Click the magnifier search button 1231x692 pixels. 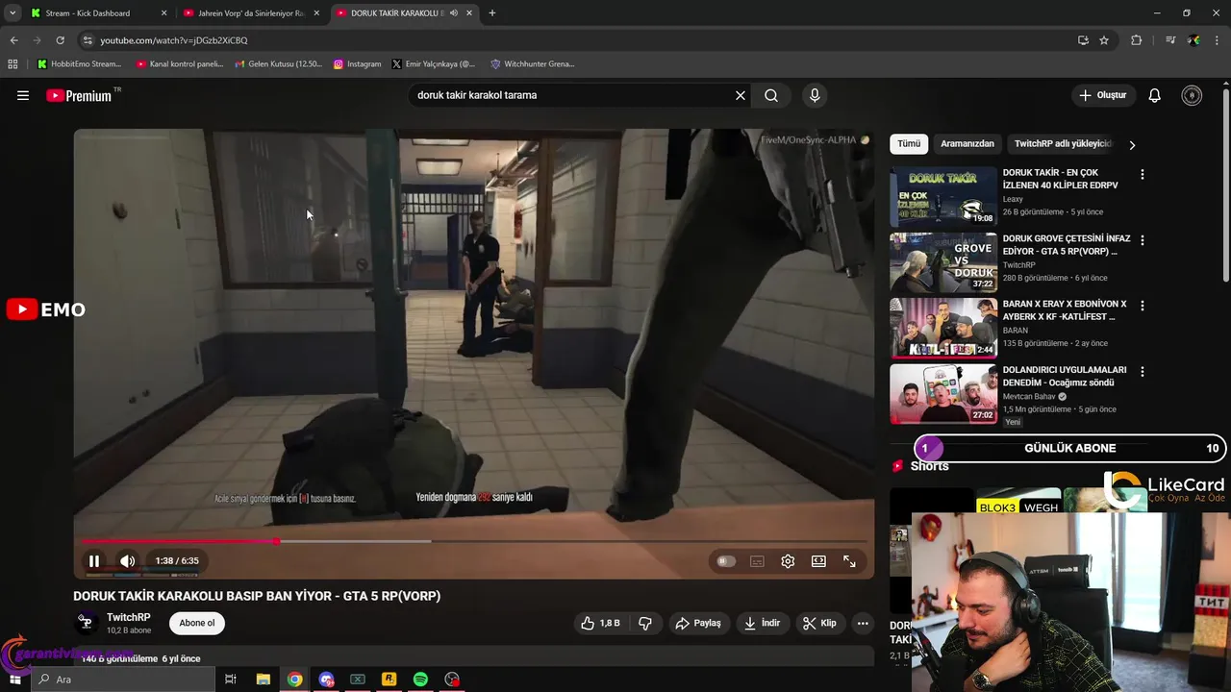pyautogui.click(x=771, y=95)
